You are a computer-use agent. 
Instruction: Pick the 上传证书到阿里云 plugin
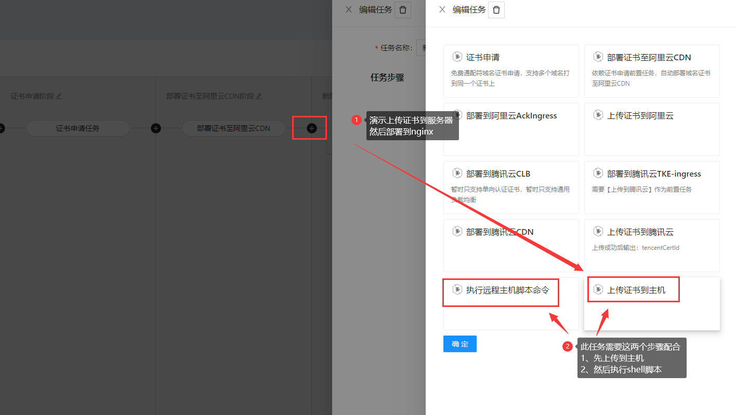coord(651,129)
